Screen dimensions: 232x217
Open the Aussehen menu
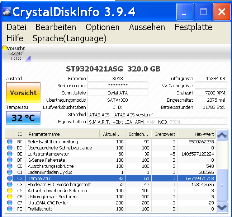(x=147, y=27)
